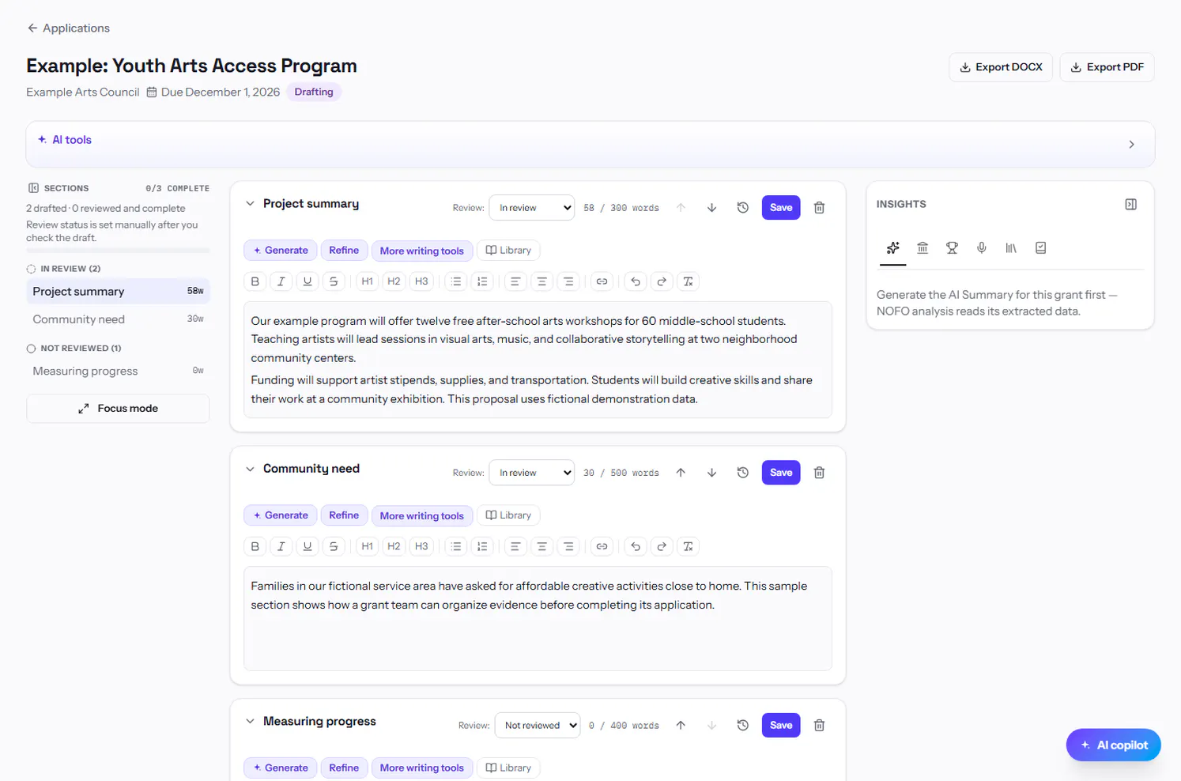This screenshot has width=1181, height=781.
Task: Collapse the Insights panel using its corner icon
Action: coord(1131,204)
